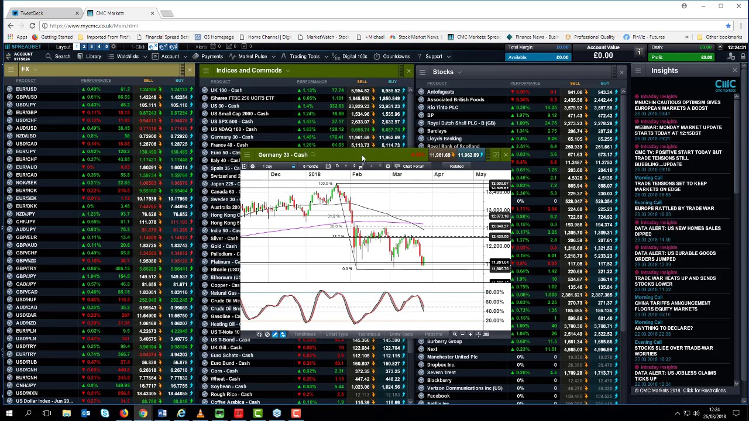Switch to the TweetDeck browser tab

(45, 13)
